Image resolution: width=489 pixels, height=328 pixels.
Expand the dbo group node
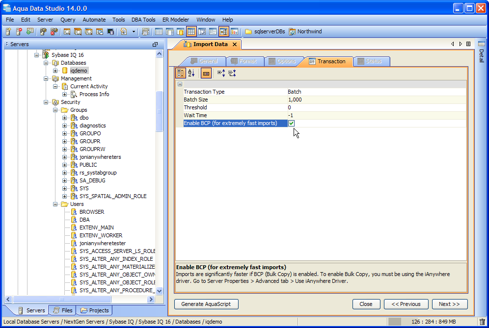[64, 118]
